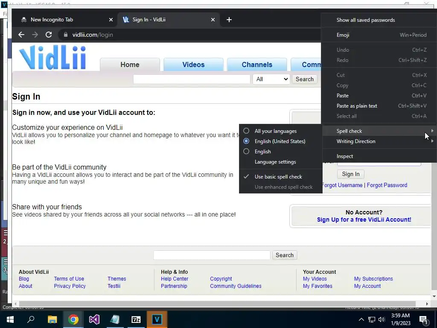Choose Emoji from context menu
The width and height of the screenshot is (437, 328).
pyautogui.click(x=379, y=35)
